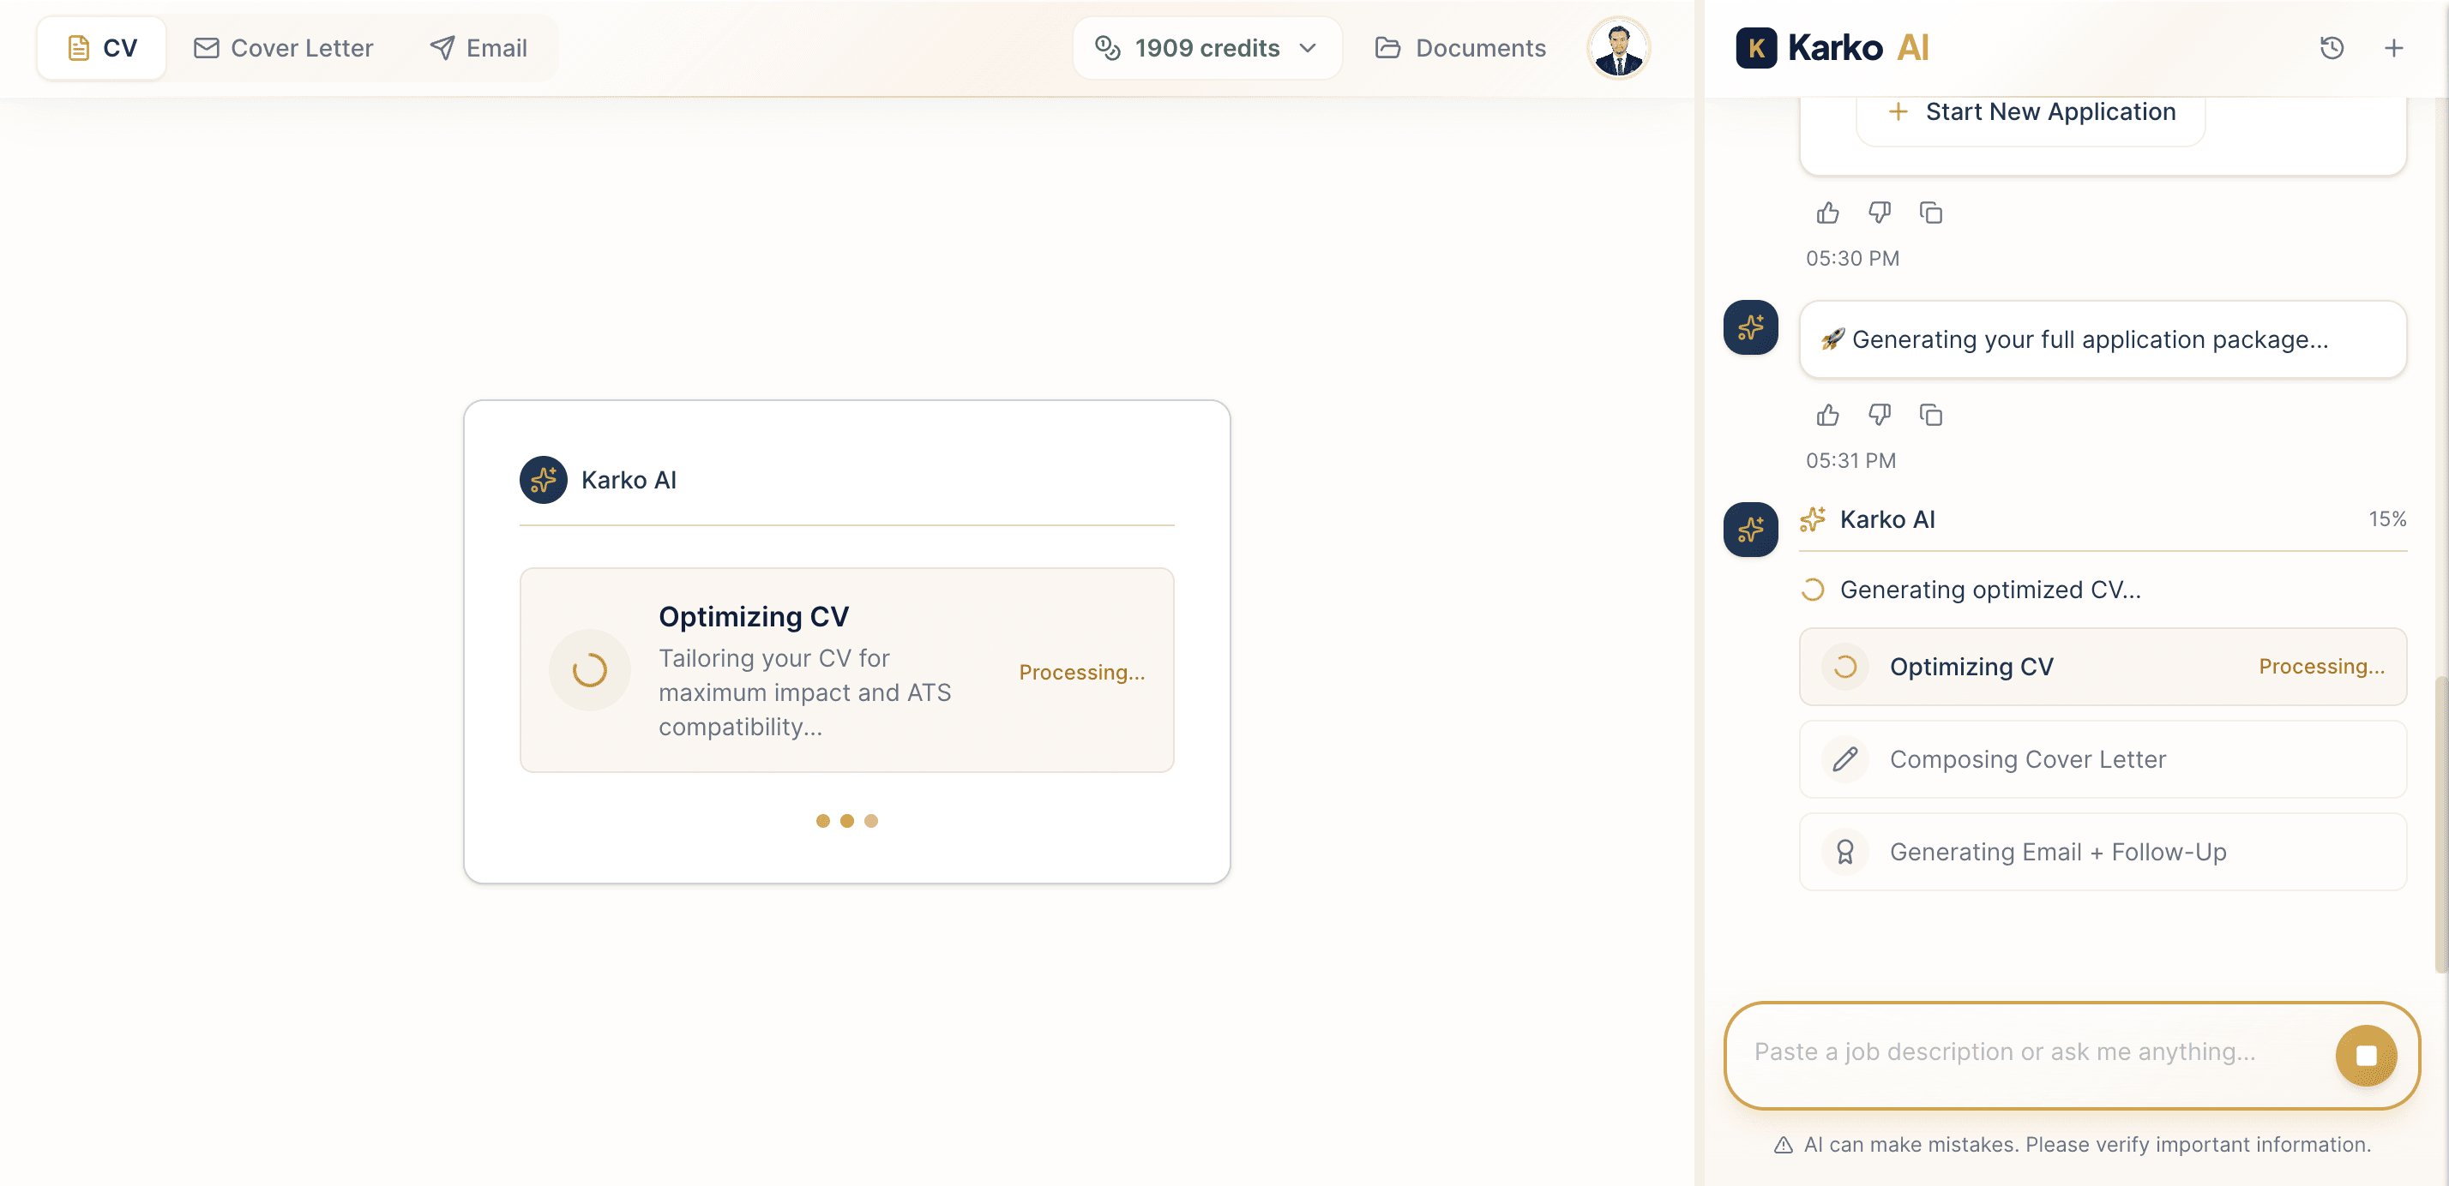The width and height of the screenshot is (2449, 1186).
Task: Click the ribbon icon beside Generating Email
Action: click(1845, 852)
